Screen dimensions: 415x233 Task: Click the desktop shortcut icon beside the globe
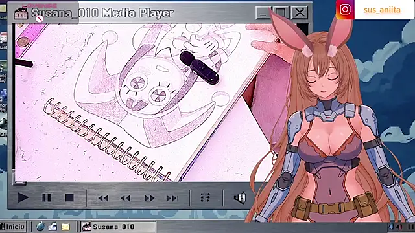click(x=53, y=227)
